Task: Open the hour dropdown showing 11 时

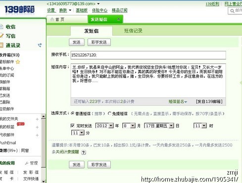Action: click(200, 126)
